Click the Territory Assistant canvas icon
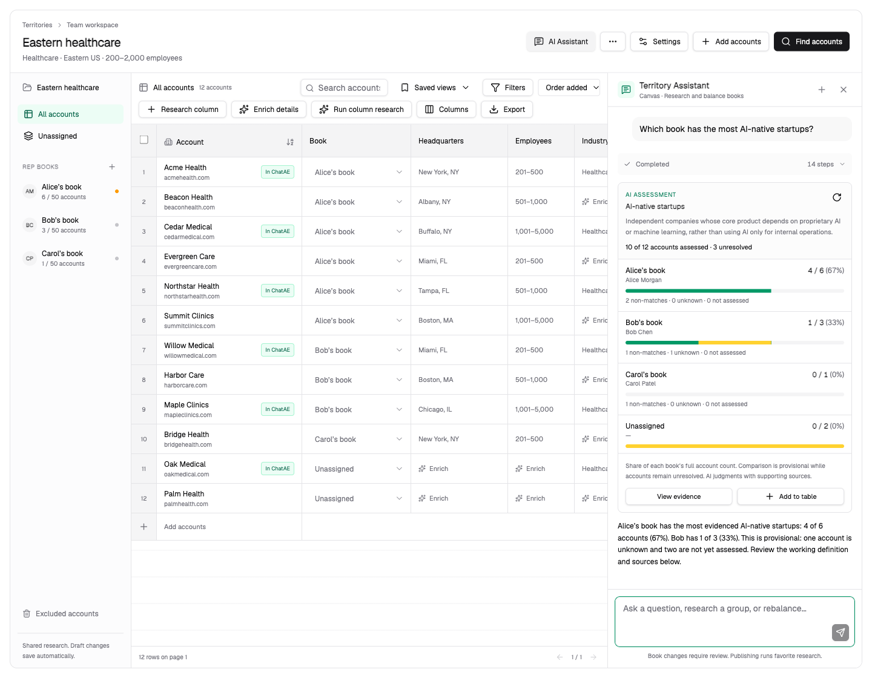This screenshot has height=678, width=872. coord(626,90)
